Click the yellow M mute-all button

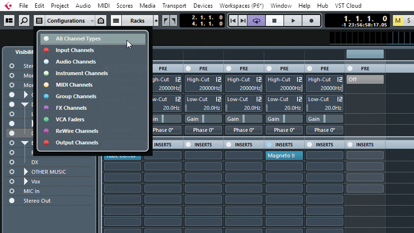[398, 20]
